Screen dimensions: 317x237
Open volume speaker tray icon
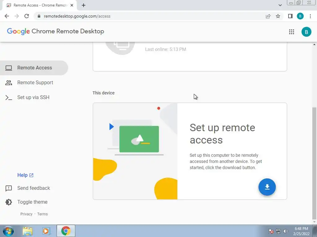(x=285, y=231)
